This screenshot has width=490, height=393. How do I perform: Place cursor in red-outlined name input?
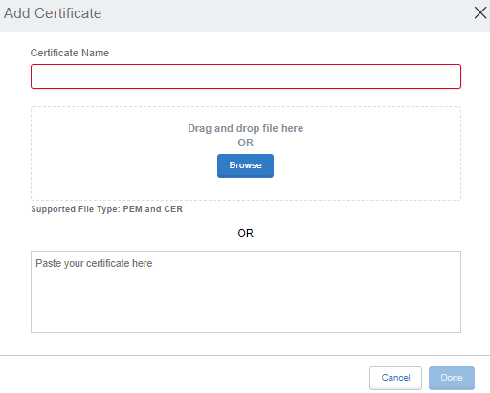click(246, 76)
